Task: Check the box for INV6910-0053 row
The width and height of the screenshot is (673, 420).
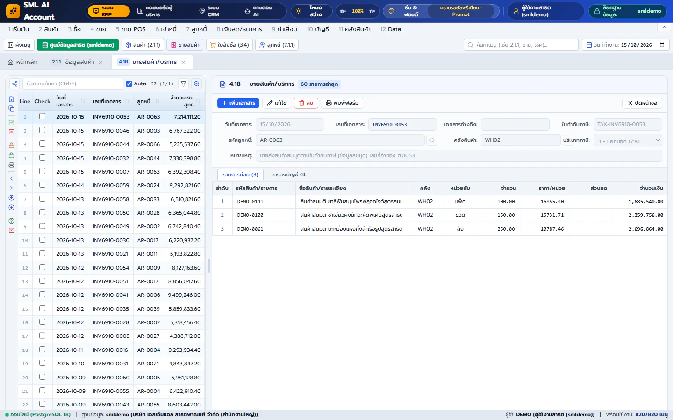Action: (42, 117)
